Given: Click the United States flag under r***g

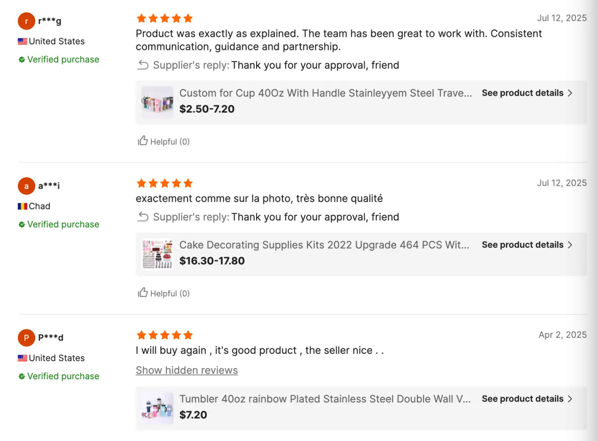Looking at the screenshot, I should [23, 41].
